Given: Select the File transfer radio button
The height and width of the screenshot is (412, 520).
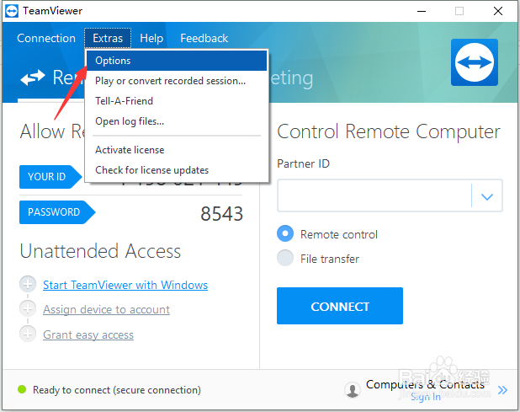Looking at the screenshot, I should [x=285, y=259].
